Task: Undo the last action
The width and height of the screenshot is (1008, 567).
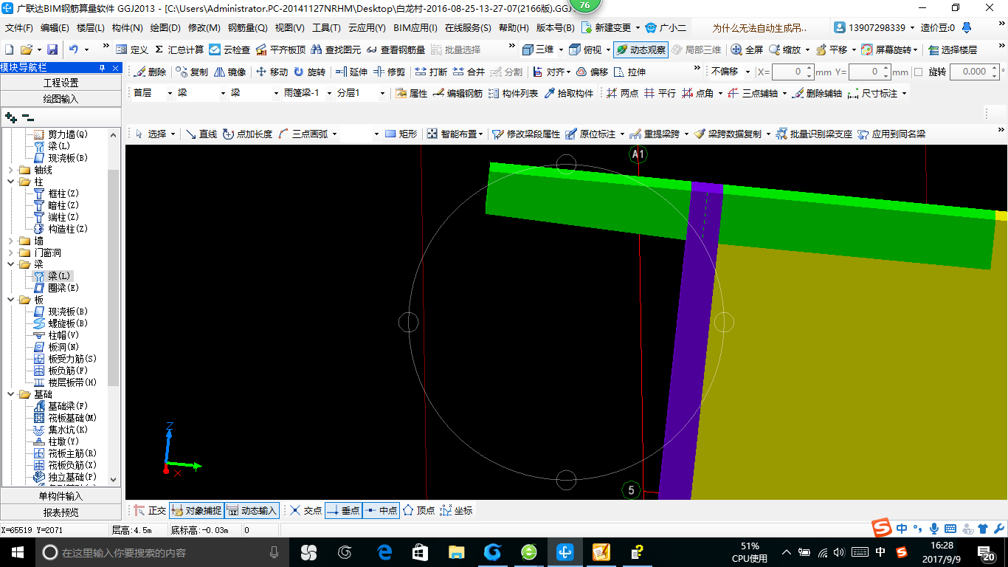Action: (74, 49)
